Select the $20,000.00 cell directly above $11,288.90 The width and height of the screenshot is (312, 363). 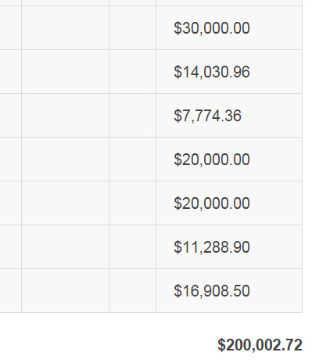[229, 203]
